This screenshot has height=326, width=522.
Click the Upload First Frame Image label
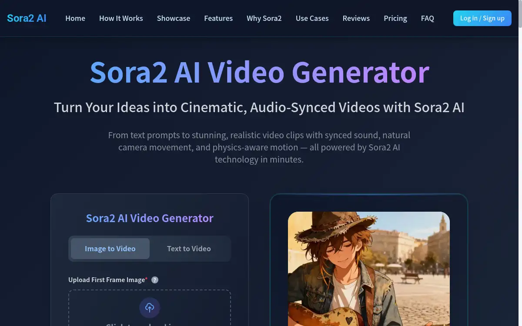[107, 280]
